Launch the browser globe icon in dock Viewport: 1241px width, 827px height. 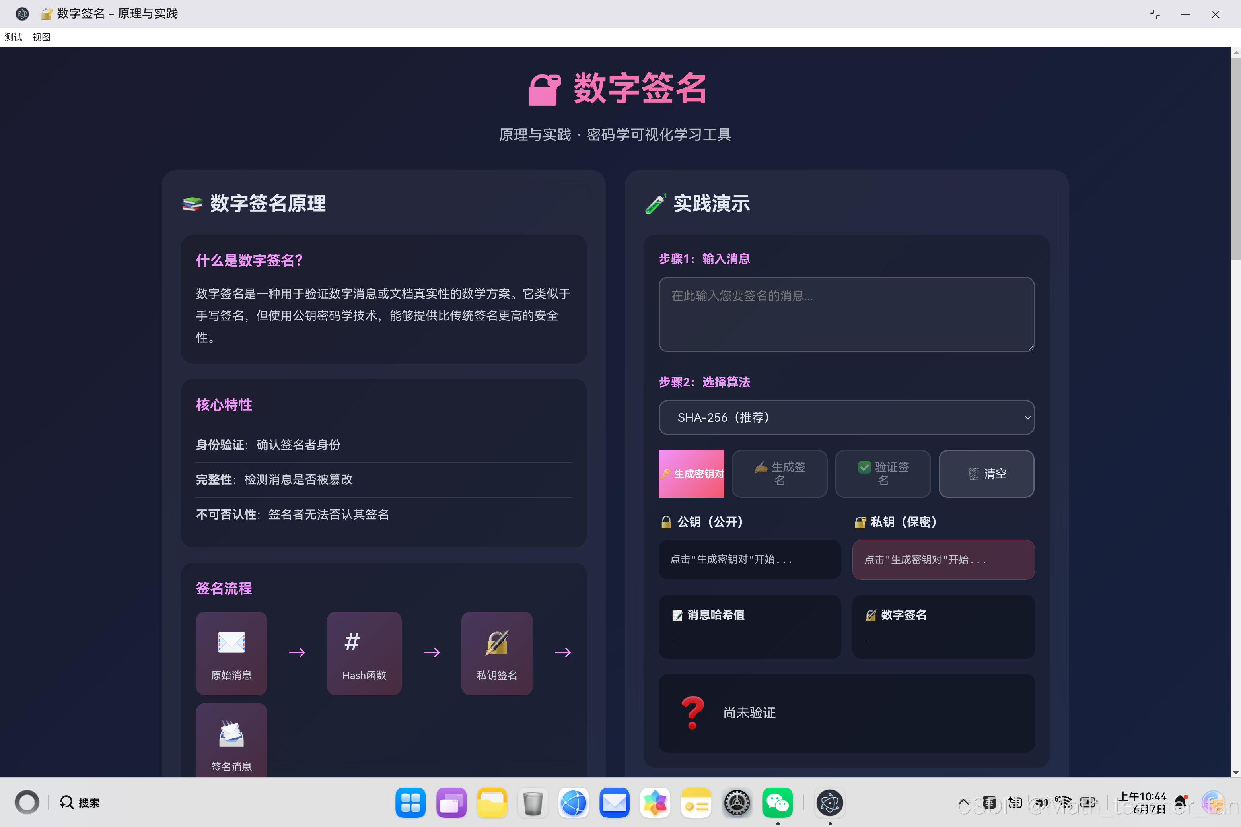tap(574, 803)
